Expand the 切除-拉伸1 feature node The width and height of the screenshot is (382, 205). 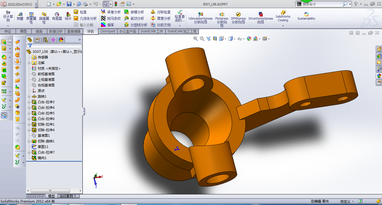(x=29, y=124)
